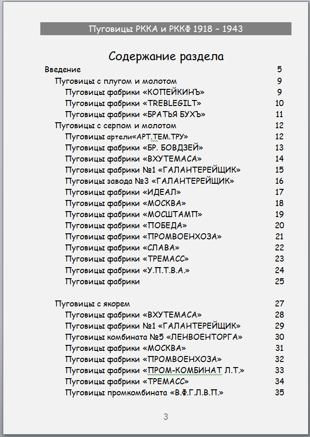Click the «ПРОМВОЕНХОЗА» entry listed on page 21

pyautogui.click(x=144, y=237)
